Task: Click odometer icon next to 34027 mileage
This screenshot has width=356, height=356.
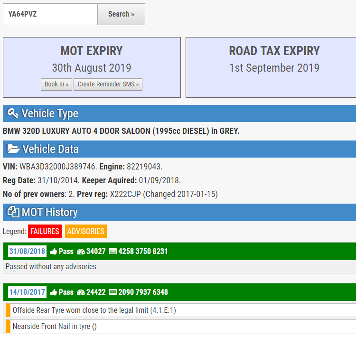Action: [81, 252]
